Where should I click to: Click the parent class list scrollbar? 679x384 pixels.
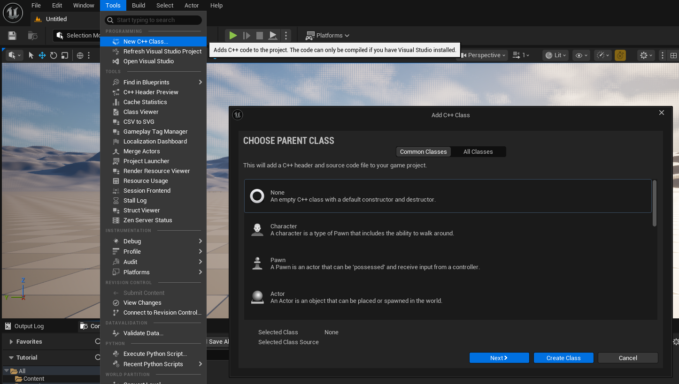654,203
